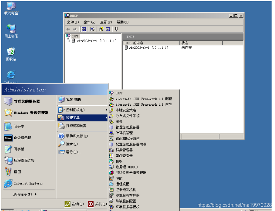
Task: Click the 状态 column header
Action: tap(201, 43)
